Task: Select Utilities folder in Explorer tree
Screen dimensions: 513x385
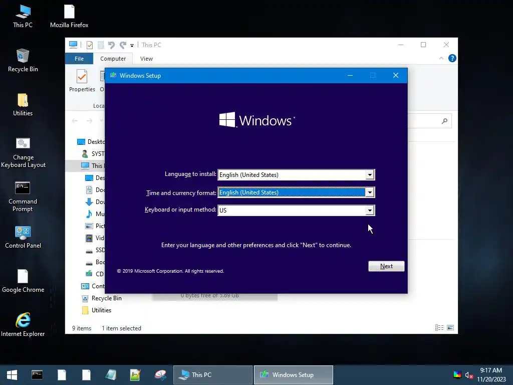Action: point(97,310)
